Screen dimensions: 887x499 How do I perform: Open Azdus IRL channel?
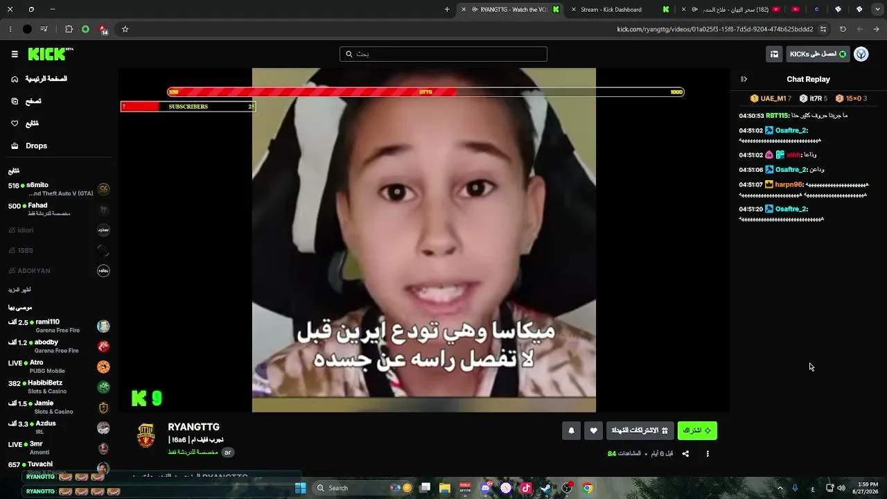click(59, 427)
